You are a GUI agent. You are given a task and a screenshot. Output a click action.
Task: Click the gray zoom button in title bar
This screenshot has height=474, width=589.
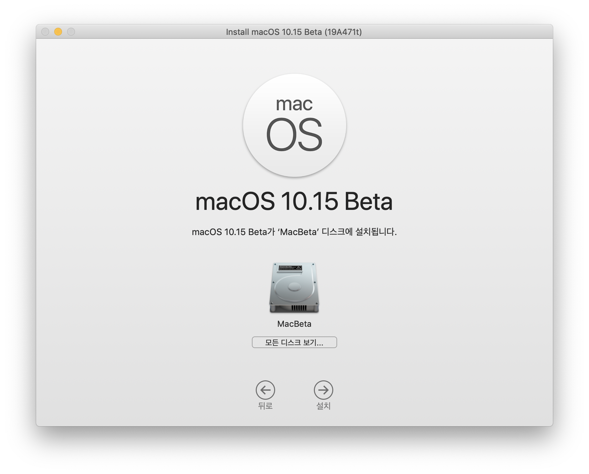pos(71,32)
